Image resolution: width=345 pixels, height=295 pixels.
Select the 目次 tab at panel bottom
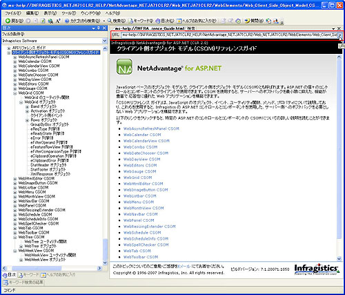(9, 275)
